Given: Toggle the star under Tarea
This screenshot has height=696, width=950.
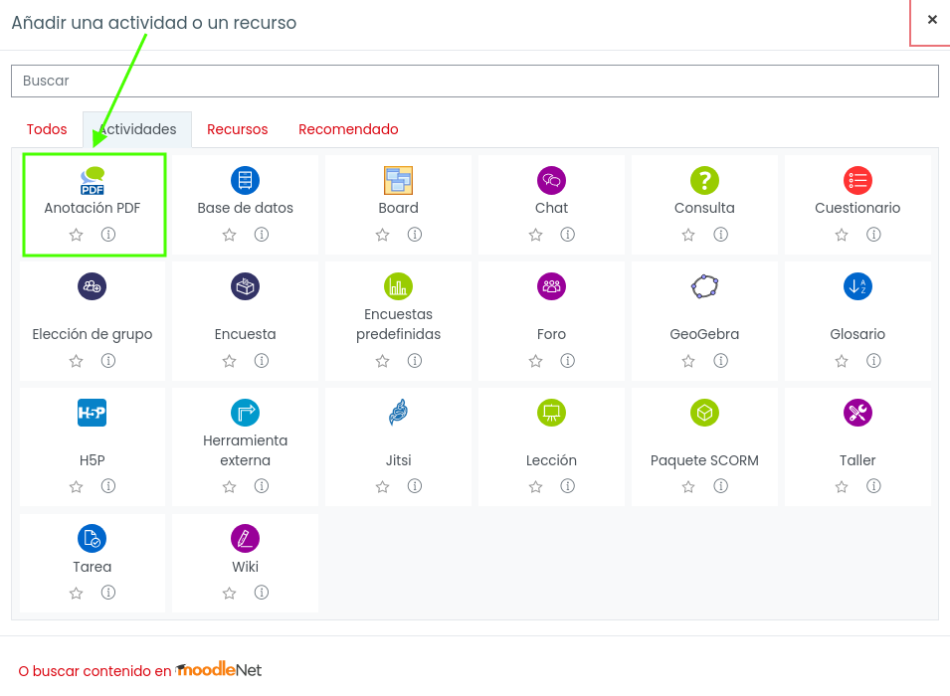Looking at the screenshot, I should click(76, 593).
